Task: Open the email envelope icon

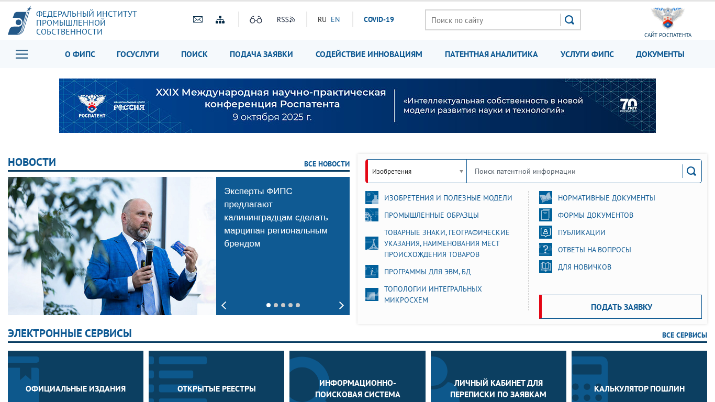Action: (x=198, y=19)
